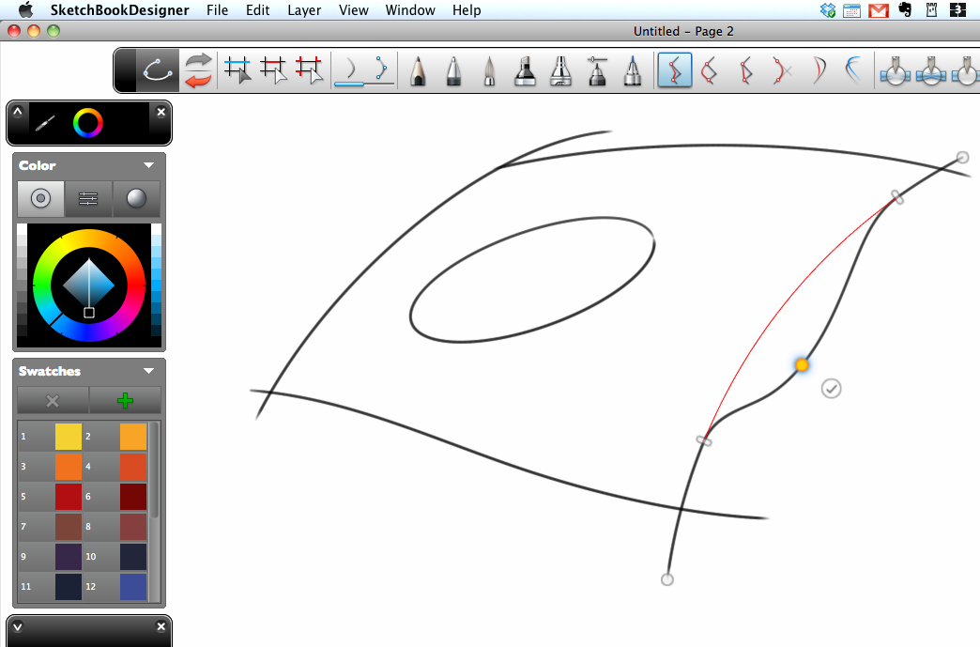Select the curve drawing tool in toolbar
This screenshot has height=647, width=980.
pos(155,70)
